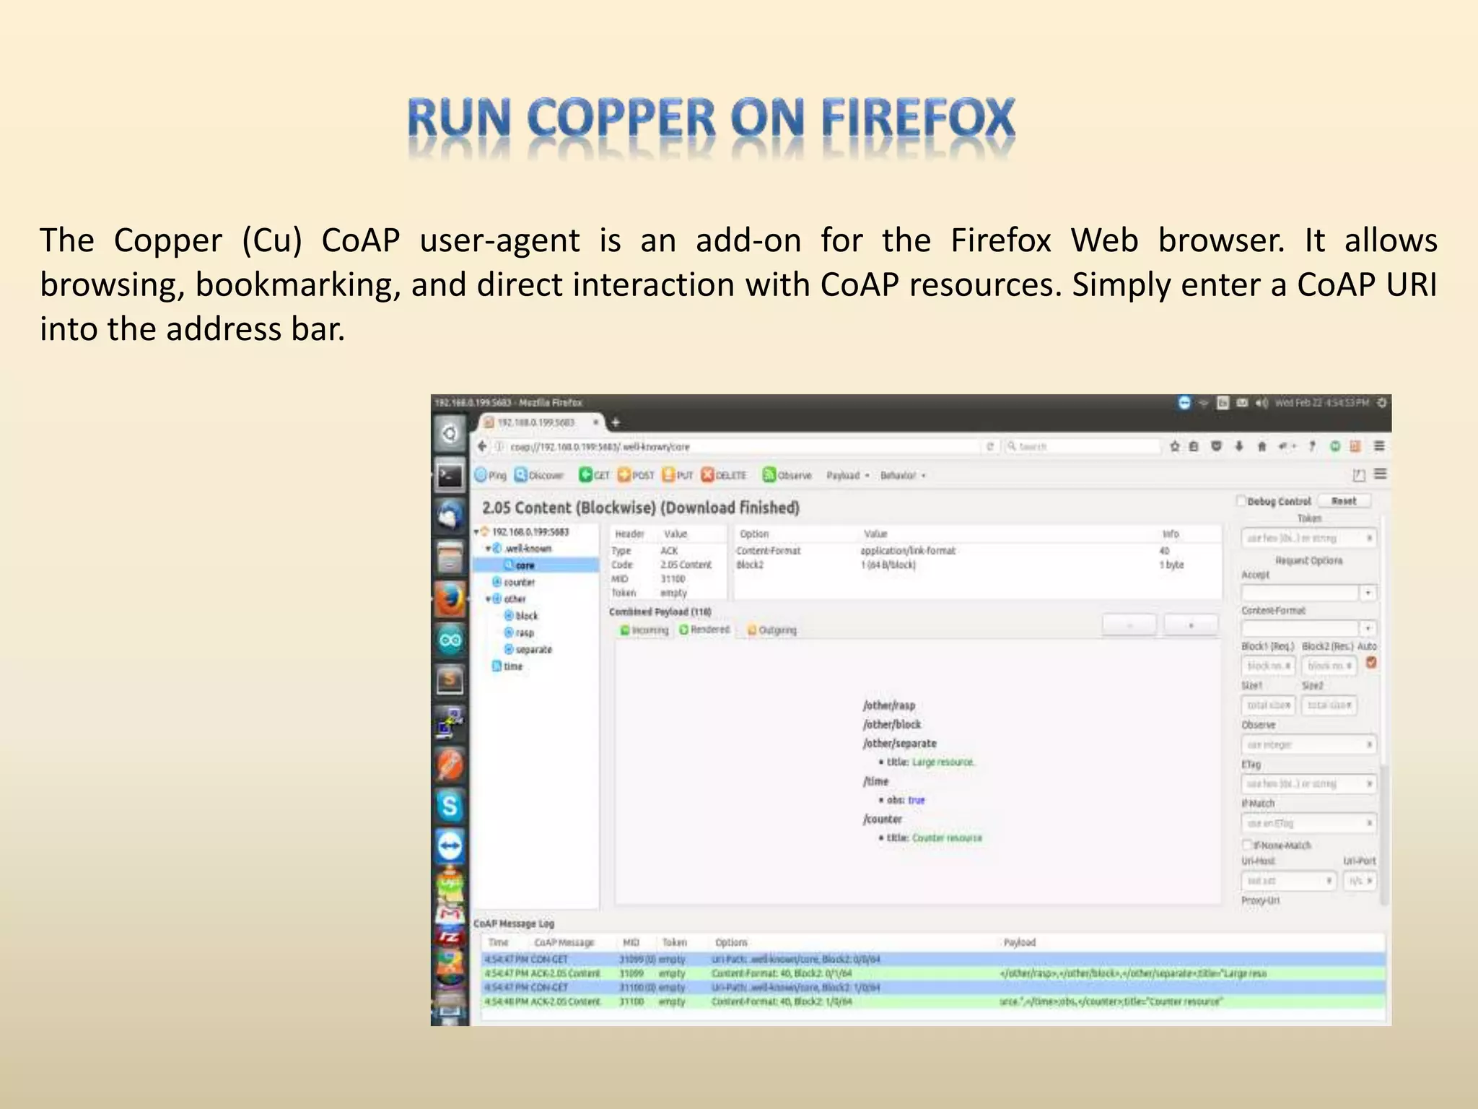The image size is (1478, 1109).
Task: Collapse the other tree node
Action: (x=488, y=599)
